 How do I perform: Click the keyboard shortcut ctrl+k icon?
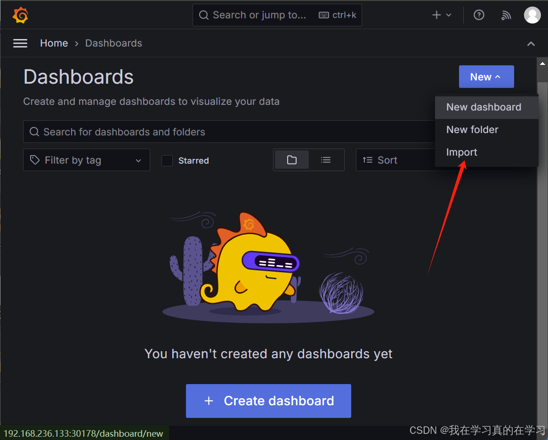pyautogui.click(x=323, y=15)
